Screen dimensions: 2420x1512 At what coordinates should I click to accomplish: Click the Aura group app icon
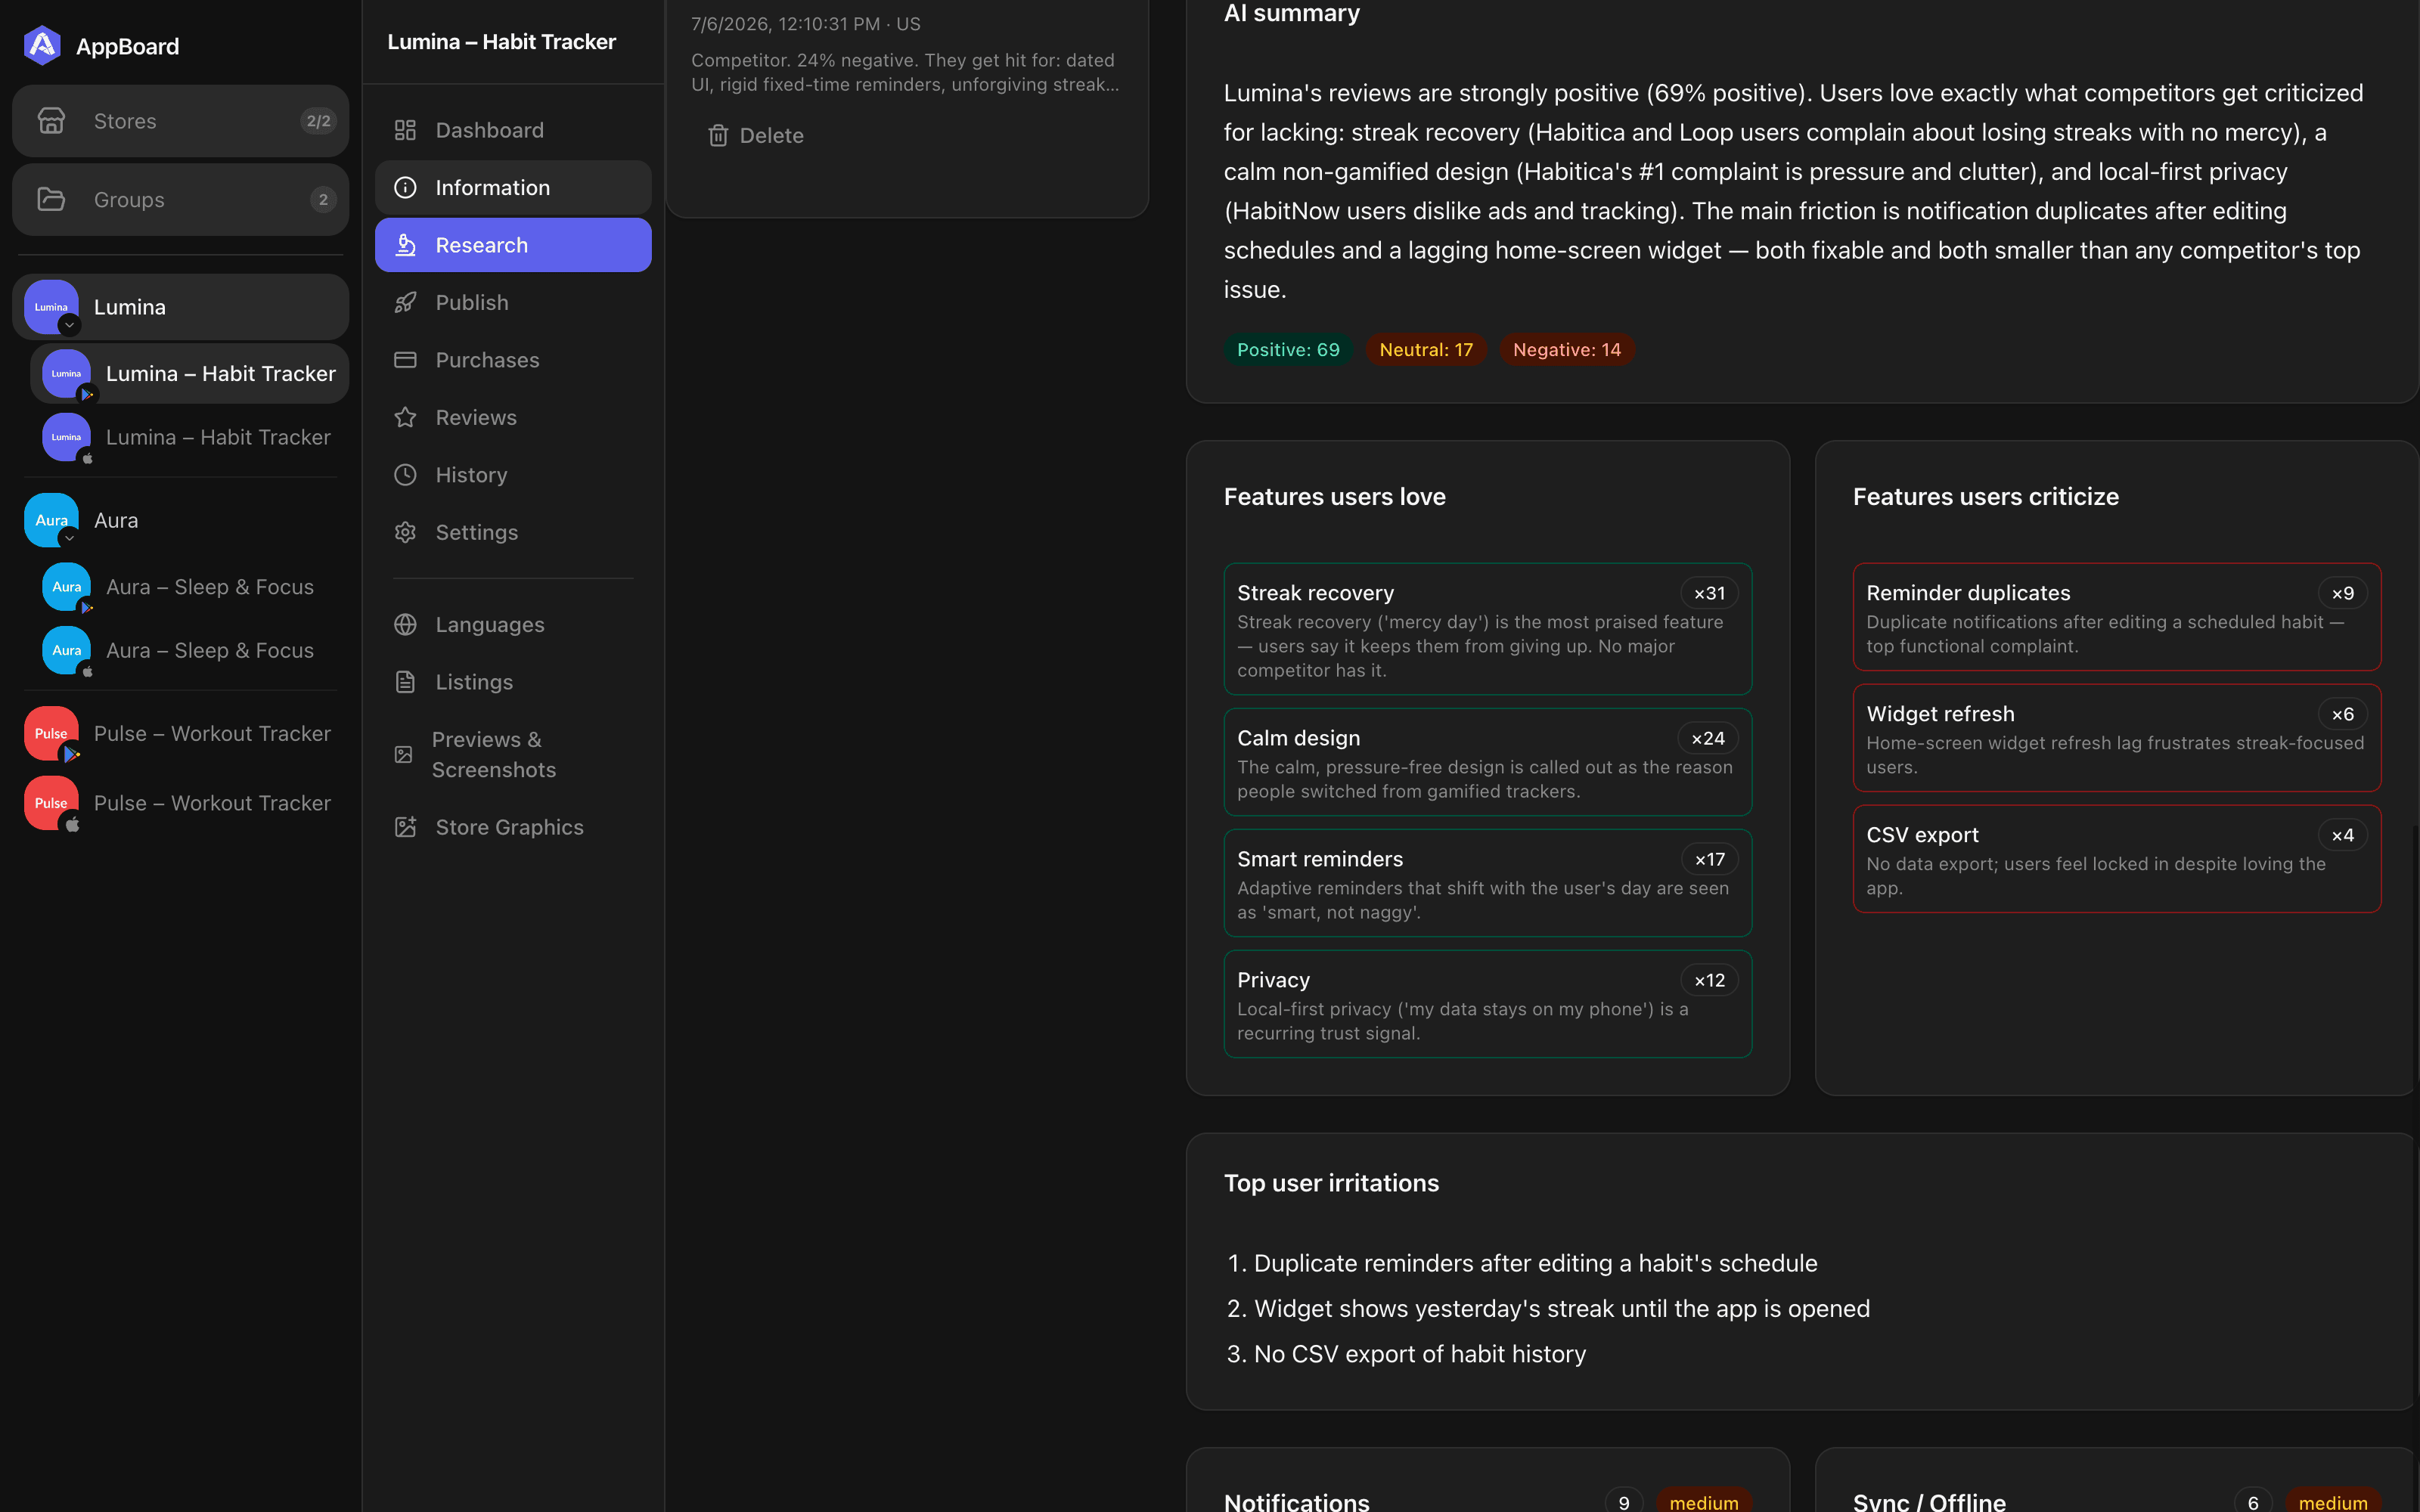point(51,520)
